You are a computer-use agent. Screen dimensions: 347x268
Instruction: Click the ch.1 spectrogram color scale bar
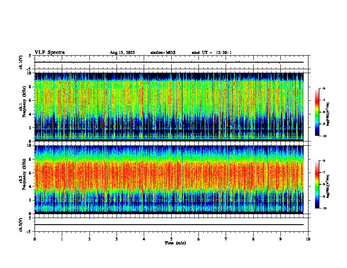[x=317, y=112]
